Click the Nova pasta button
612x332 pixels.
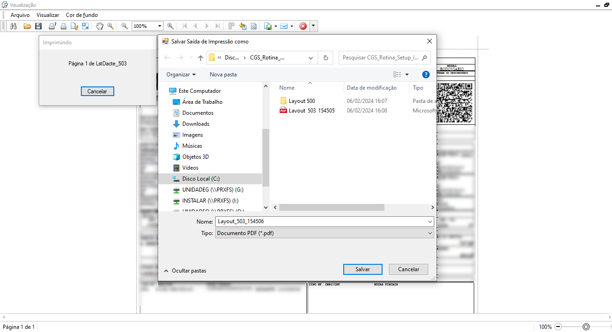[x=223, y=75]
